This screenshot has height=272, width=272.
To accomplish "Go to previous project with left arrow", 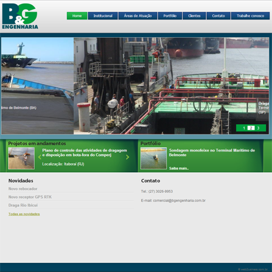I will 40,157.
